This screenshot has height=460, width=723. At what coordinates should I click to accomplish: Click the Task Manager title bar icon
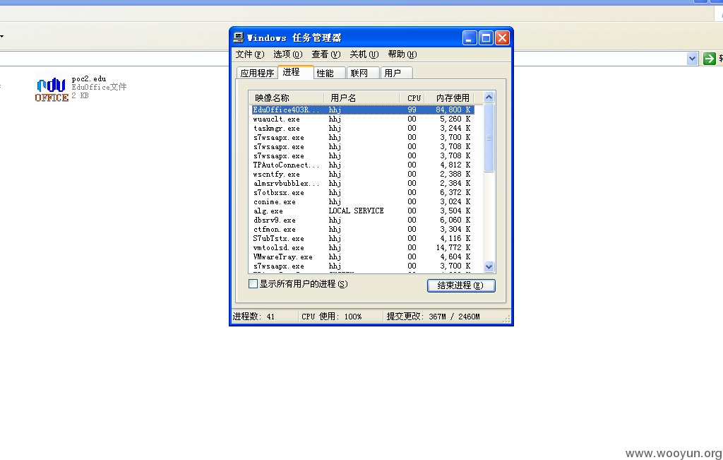[239, 37]
